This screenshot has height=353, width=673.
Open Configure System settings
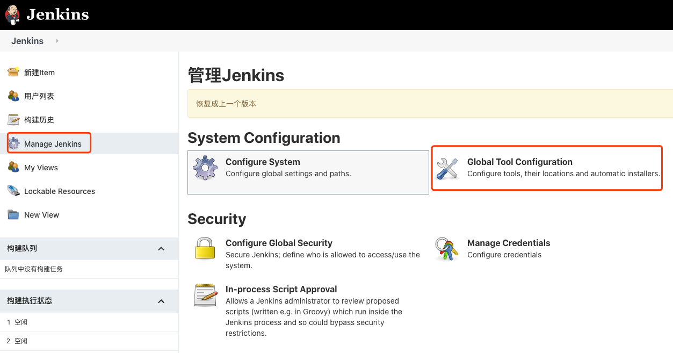[263, 162]
